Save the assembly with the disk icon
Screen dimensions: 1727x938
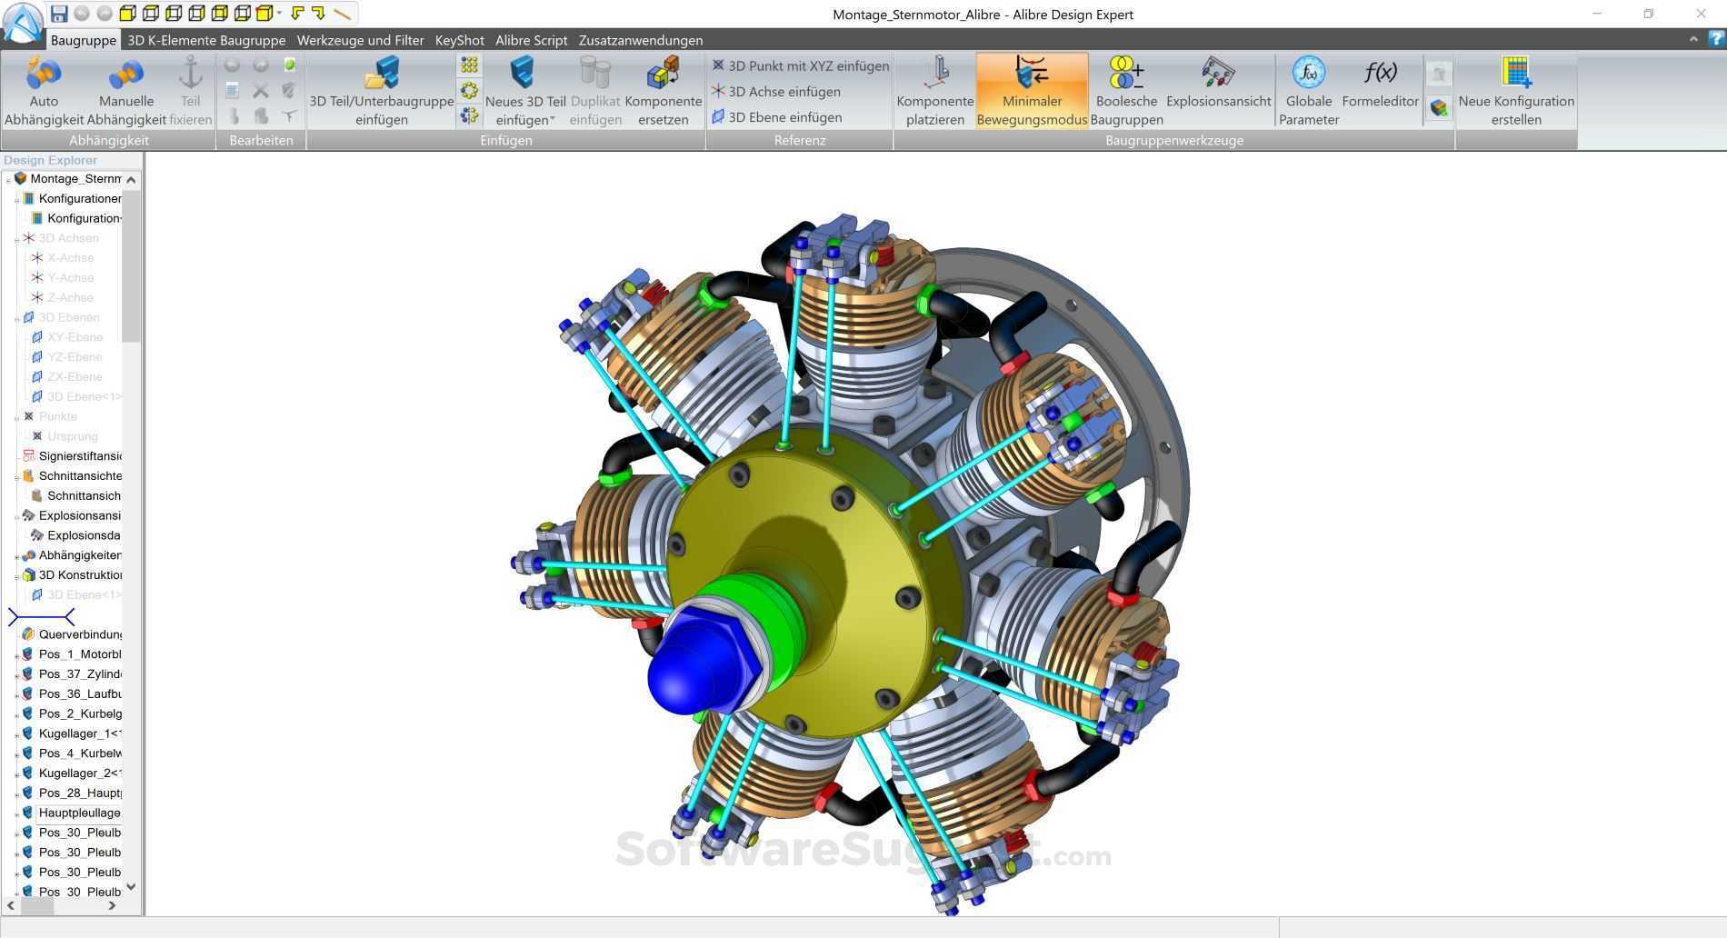pyautogui.click(x=60, y=14)
